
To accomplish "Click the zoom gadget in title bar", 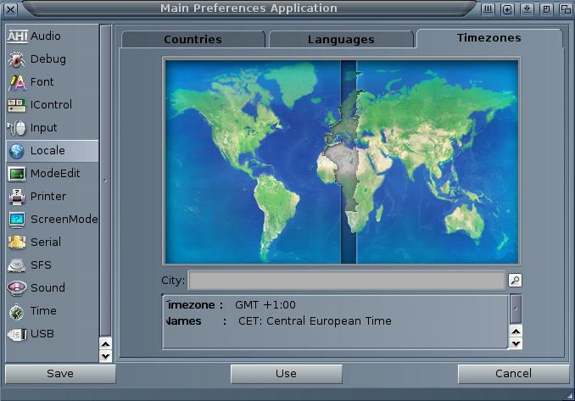I will coord(546,9).
